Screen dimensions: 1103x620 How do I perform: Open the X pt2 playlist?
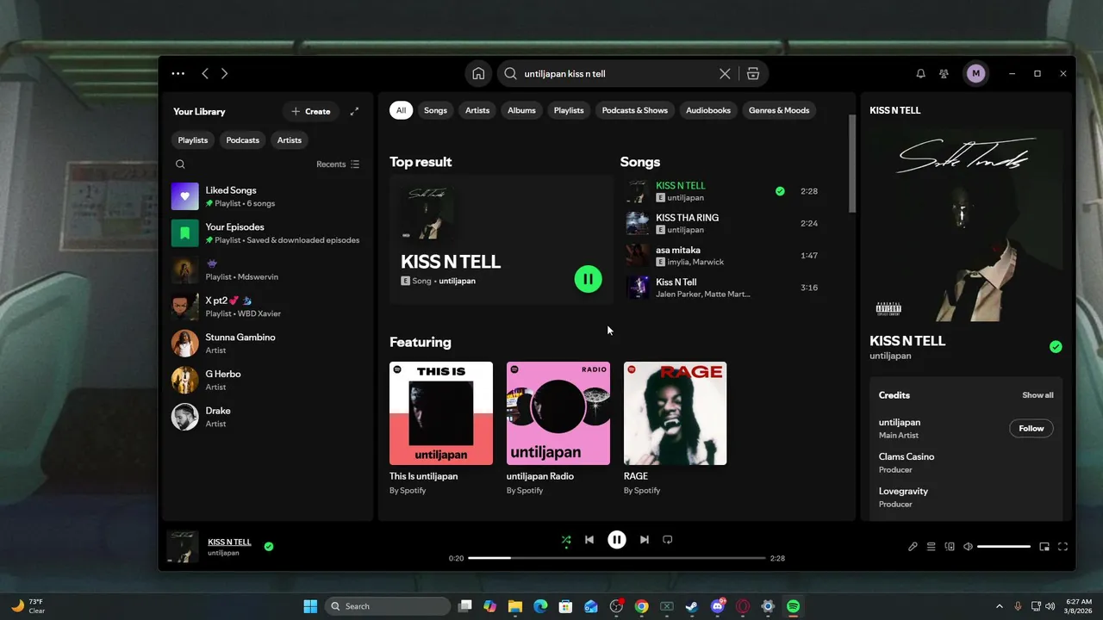[269, 307]
